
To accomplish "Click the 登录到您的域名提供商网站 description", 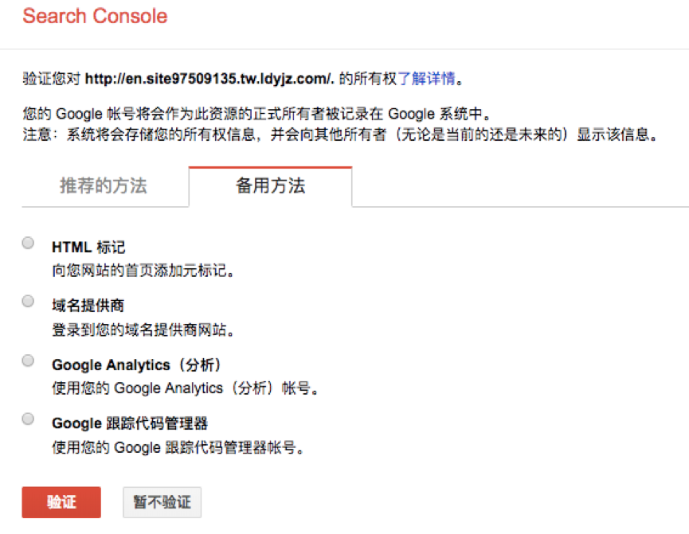I will [x=143, y=329].
